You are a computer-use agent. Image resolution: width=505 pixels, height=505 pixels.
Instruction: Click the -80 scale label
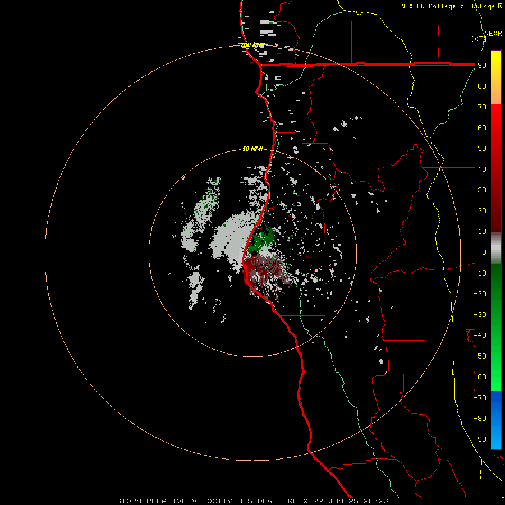tap(480, 419)
